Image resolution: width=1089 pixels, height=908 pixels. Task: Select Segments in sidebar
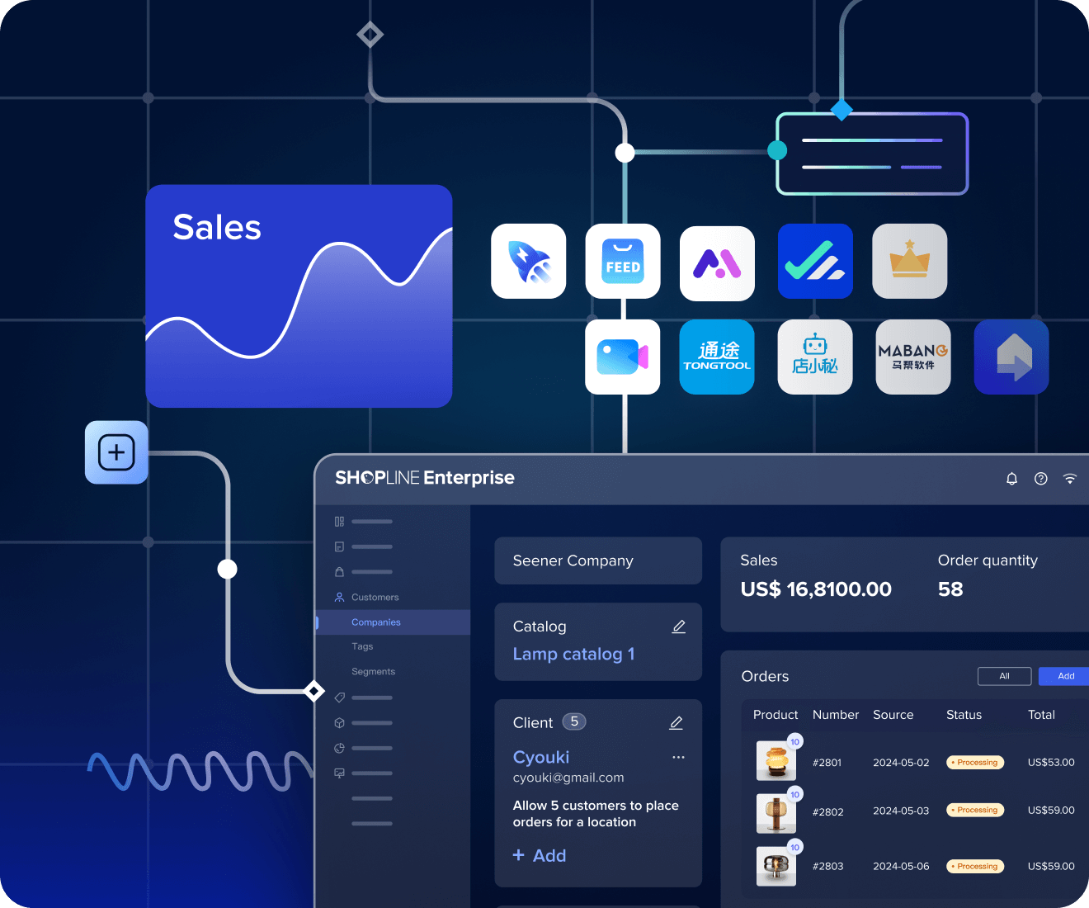373,672
